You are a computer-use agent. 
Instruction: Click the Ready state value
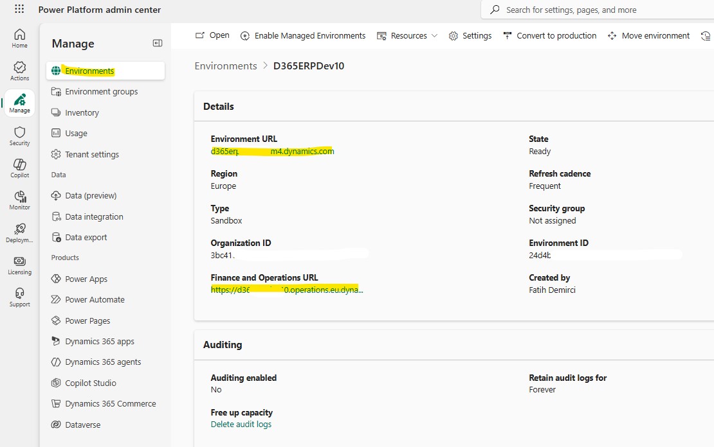pyautogui.click(x=540, y=152)
